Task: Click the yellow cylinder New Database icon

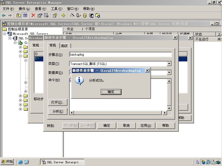Action: point(85,15)
